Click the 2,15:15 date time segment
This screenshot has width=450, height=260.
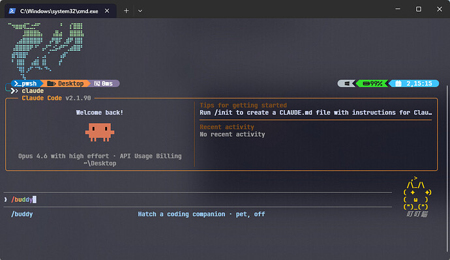414,83
